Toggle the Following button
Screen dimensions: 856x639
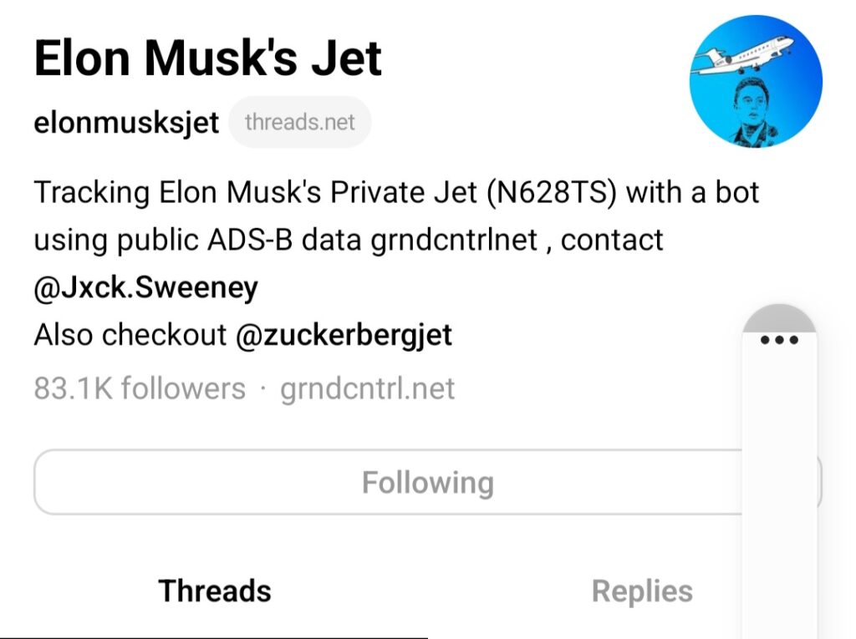pyautogui.click(x=427, y=483)
